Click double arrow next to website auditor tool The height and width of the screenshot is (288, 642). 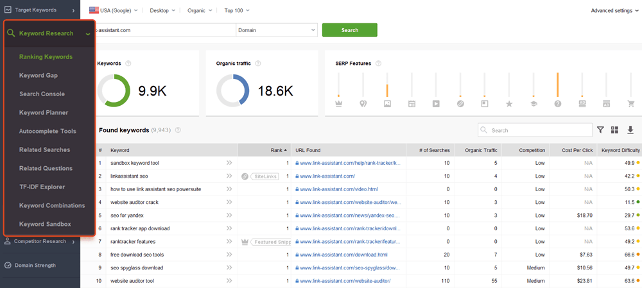pyautogui.click(x=229, y=281)
